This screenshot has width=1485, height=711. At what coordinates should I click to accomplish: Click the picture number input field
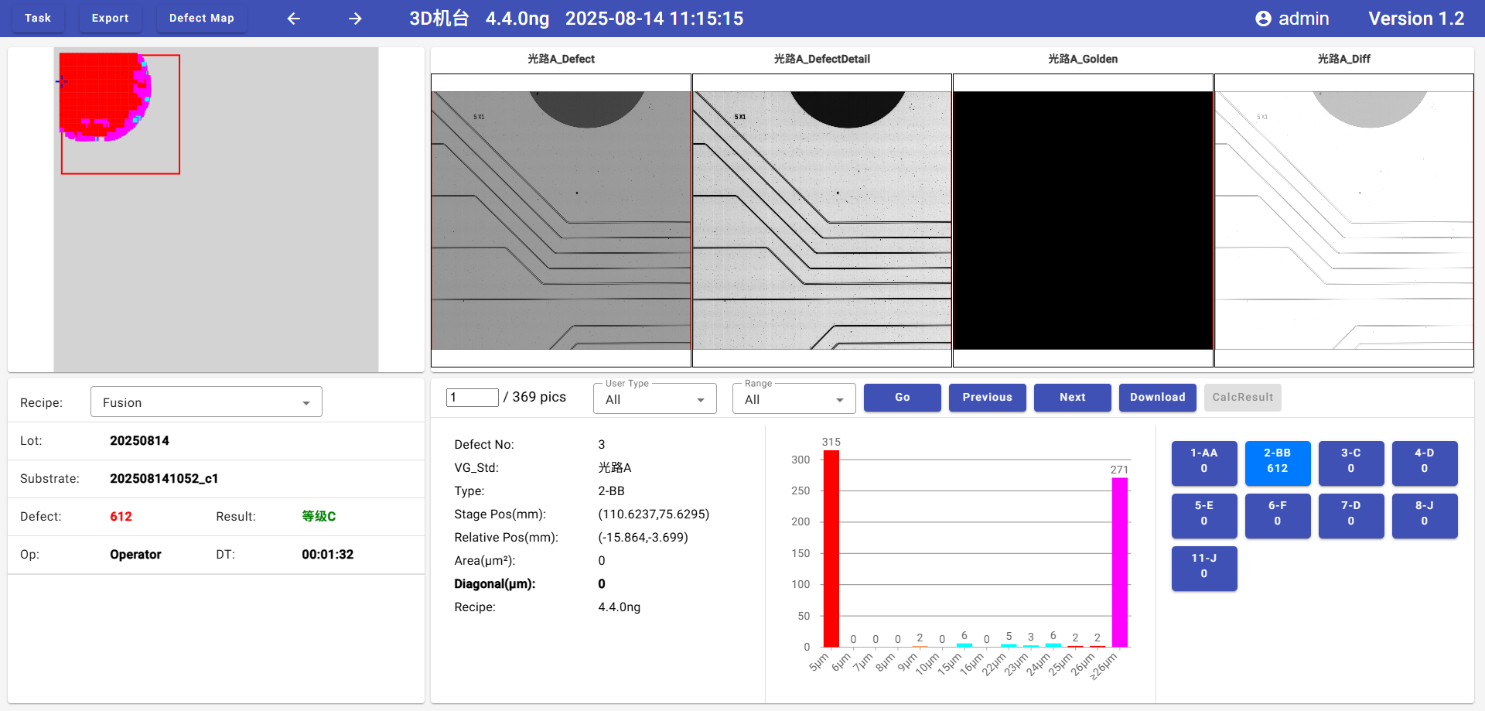(472, 398)
